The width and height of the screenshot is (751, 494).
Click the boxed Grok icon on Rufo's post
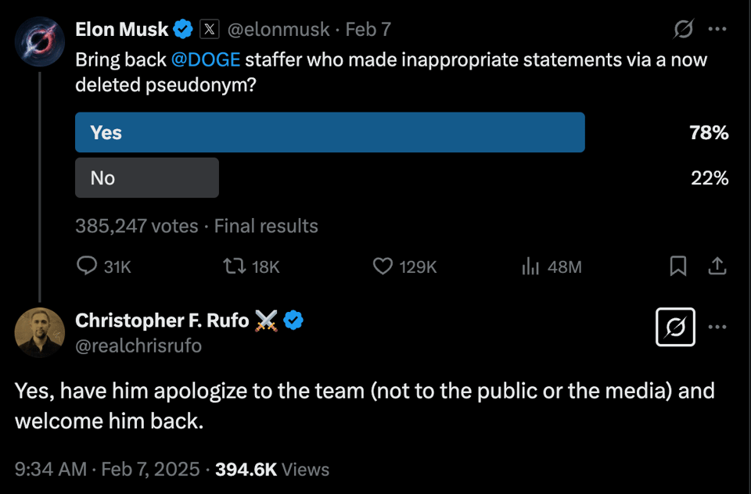(x=675, y=327)
